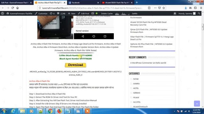Click Delete Cache in admin bar

[107, 13]
